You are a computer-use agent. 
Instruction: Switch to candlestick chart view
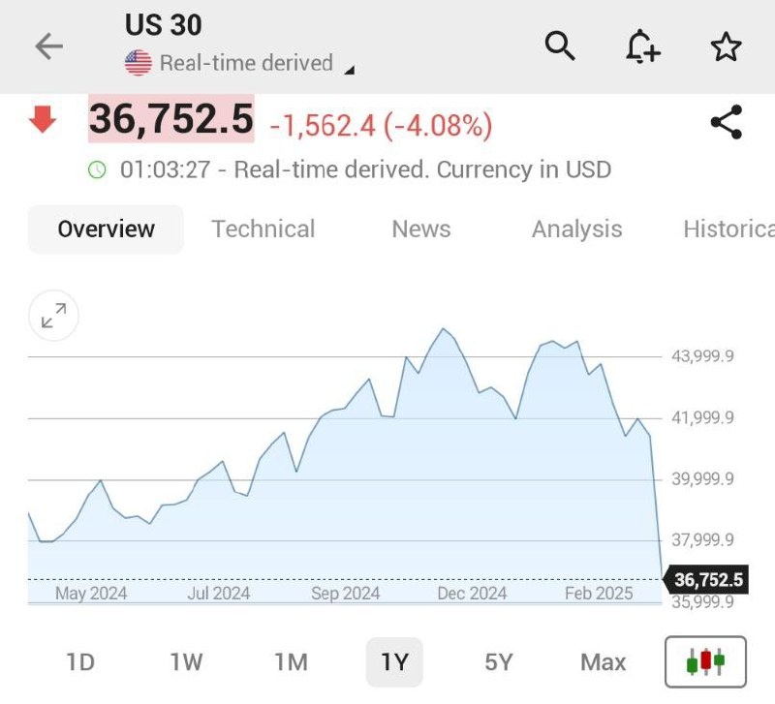pos(705,661)
